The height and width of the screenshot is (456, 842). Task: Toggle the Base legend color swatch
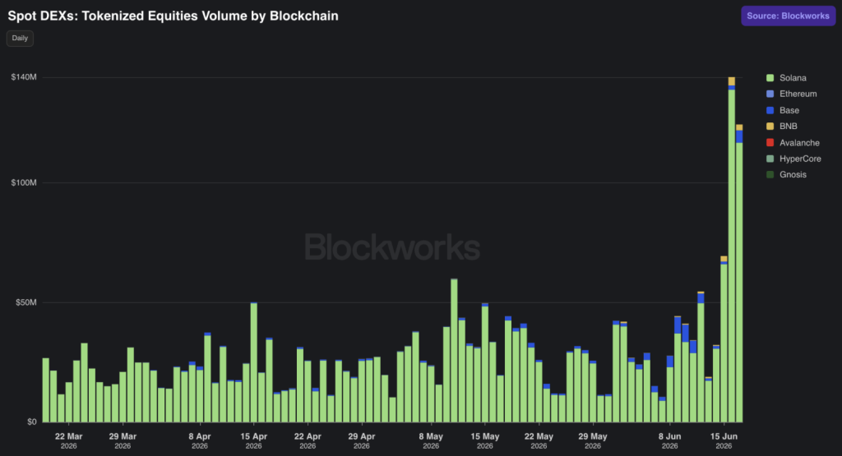pos(770,110)
